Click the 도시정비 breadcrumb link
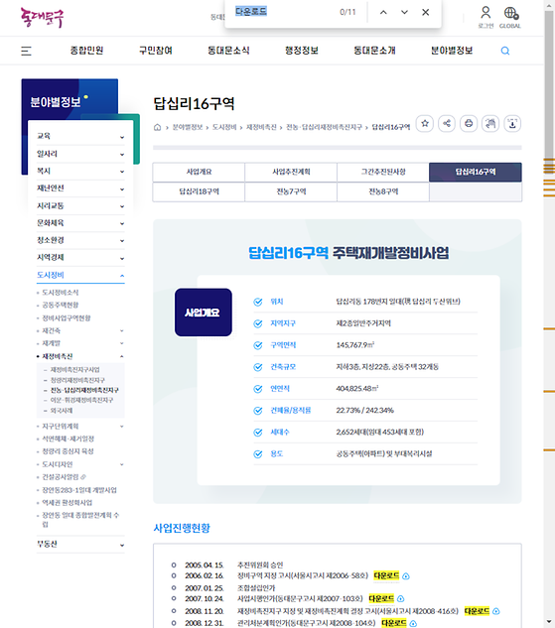555x628 pixels. point(224,127)
